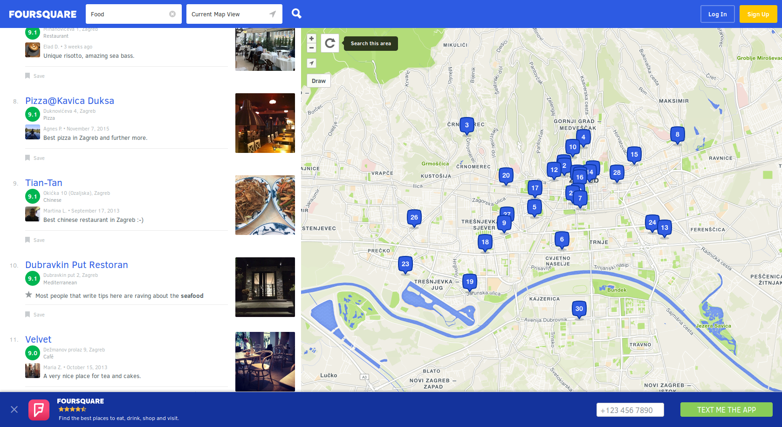Open Pizza@Kavica Duksa photo thumbnail
The image size is (782, 427).
(x=265, y=123)
